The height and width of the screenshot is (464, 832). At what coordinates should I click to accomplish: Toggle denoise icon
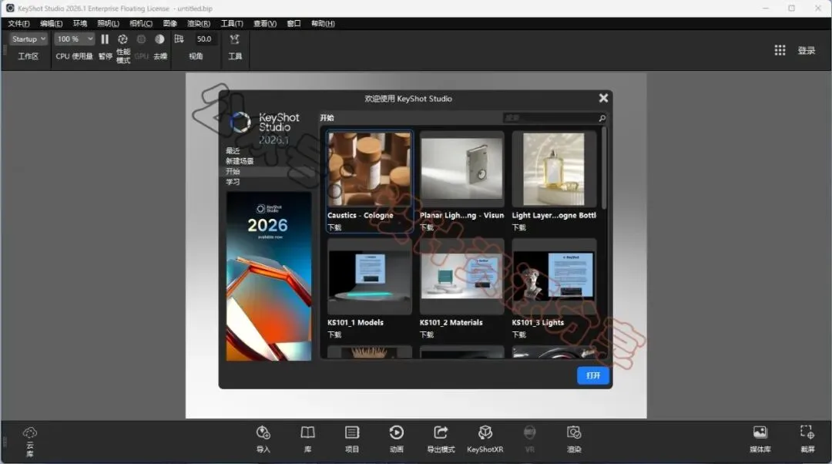pyautogui.click(x=159, y=39)
